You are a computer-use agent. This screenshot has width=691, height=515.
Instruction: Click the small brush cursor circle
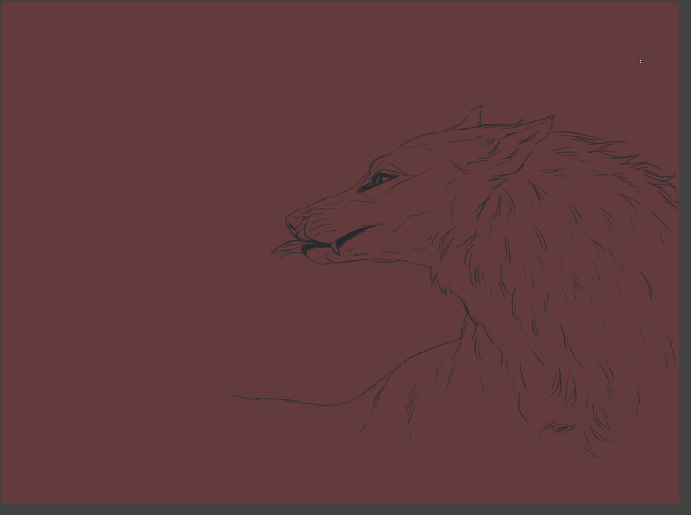tap(640, 62)
